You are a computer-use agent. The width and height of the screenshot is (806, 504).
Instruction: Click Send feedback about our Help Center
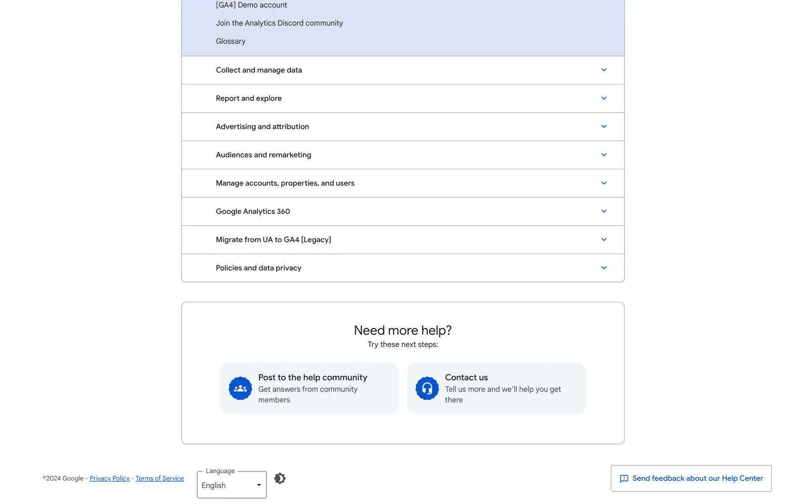(697, 478)
